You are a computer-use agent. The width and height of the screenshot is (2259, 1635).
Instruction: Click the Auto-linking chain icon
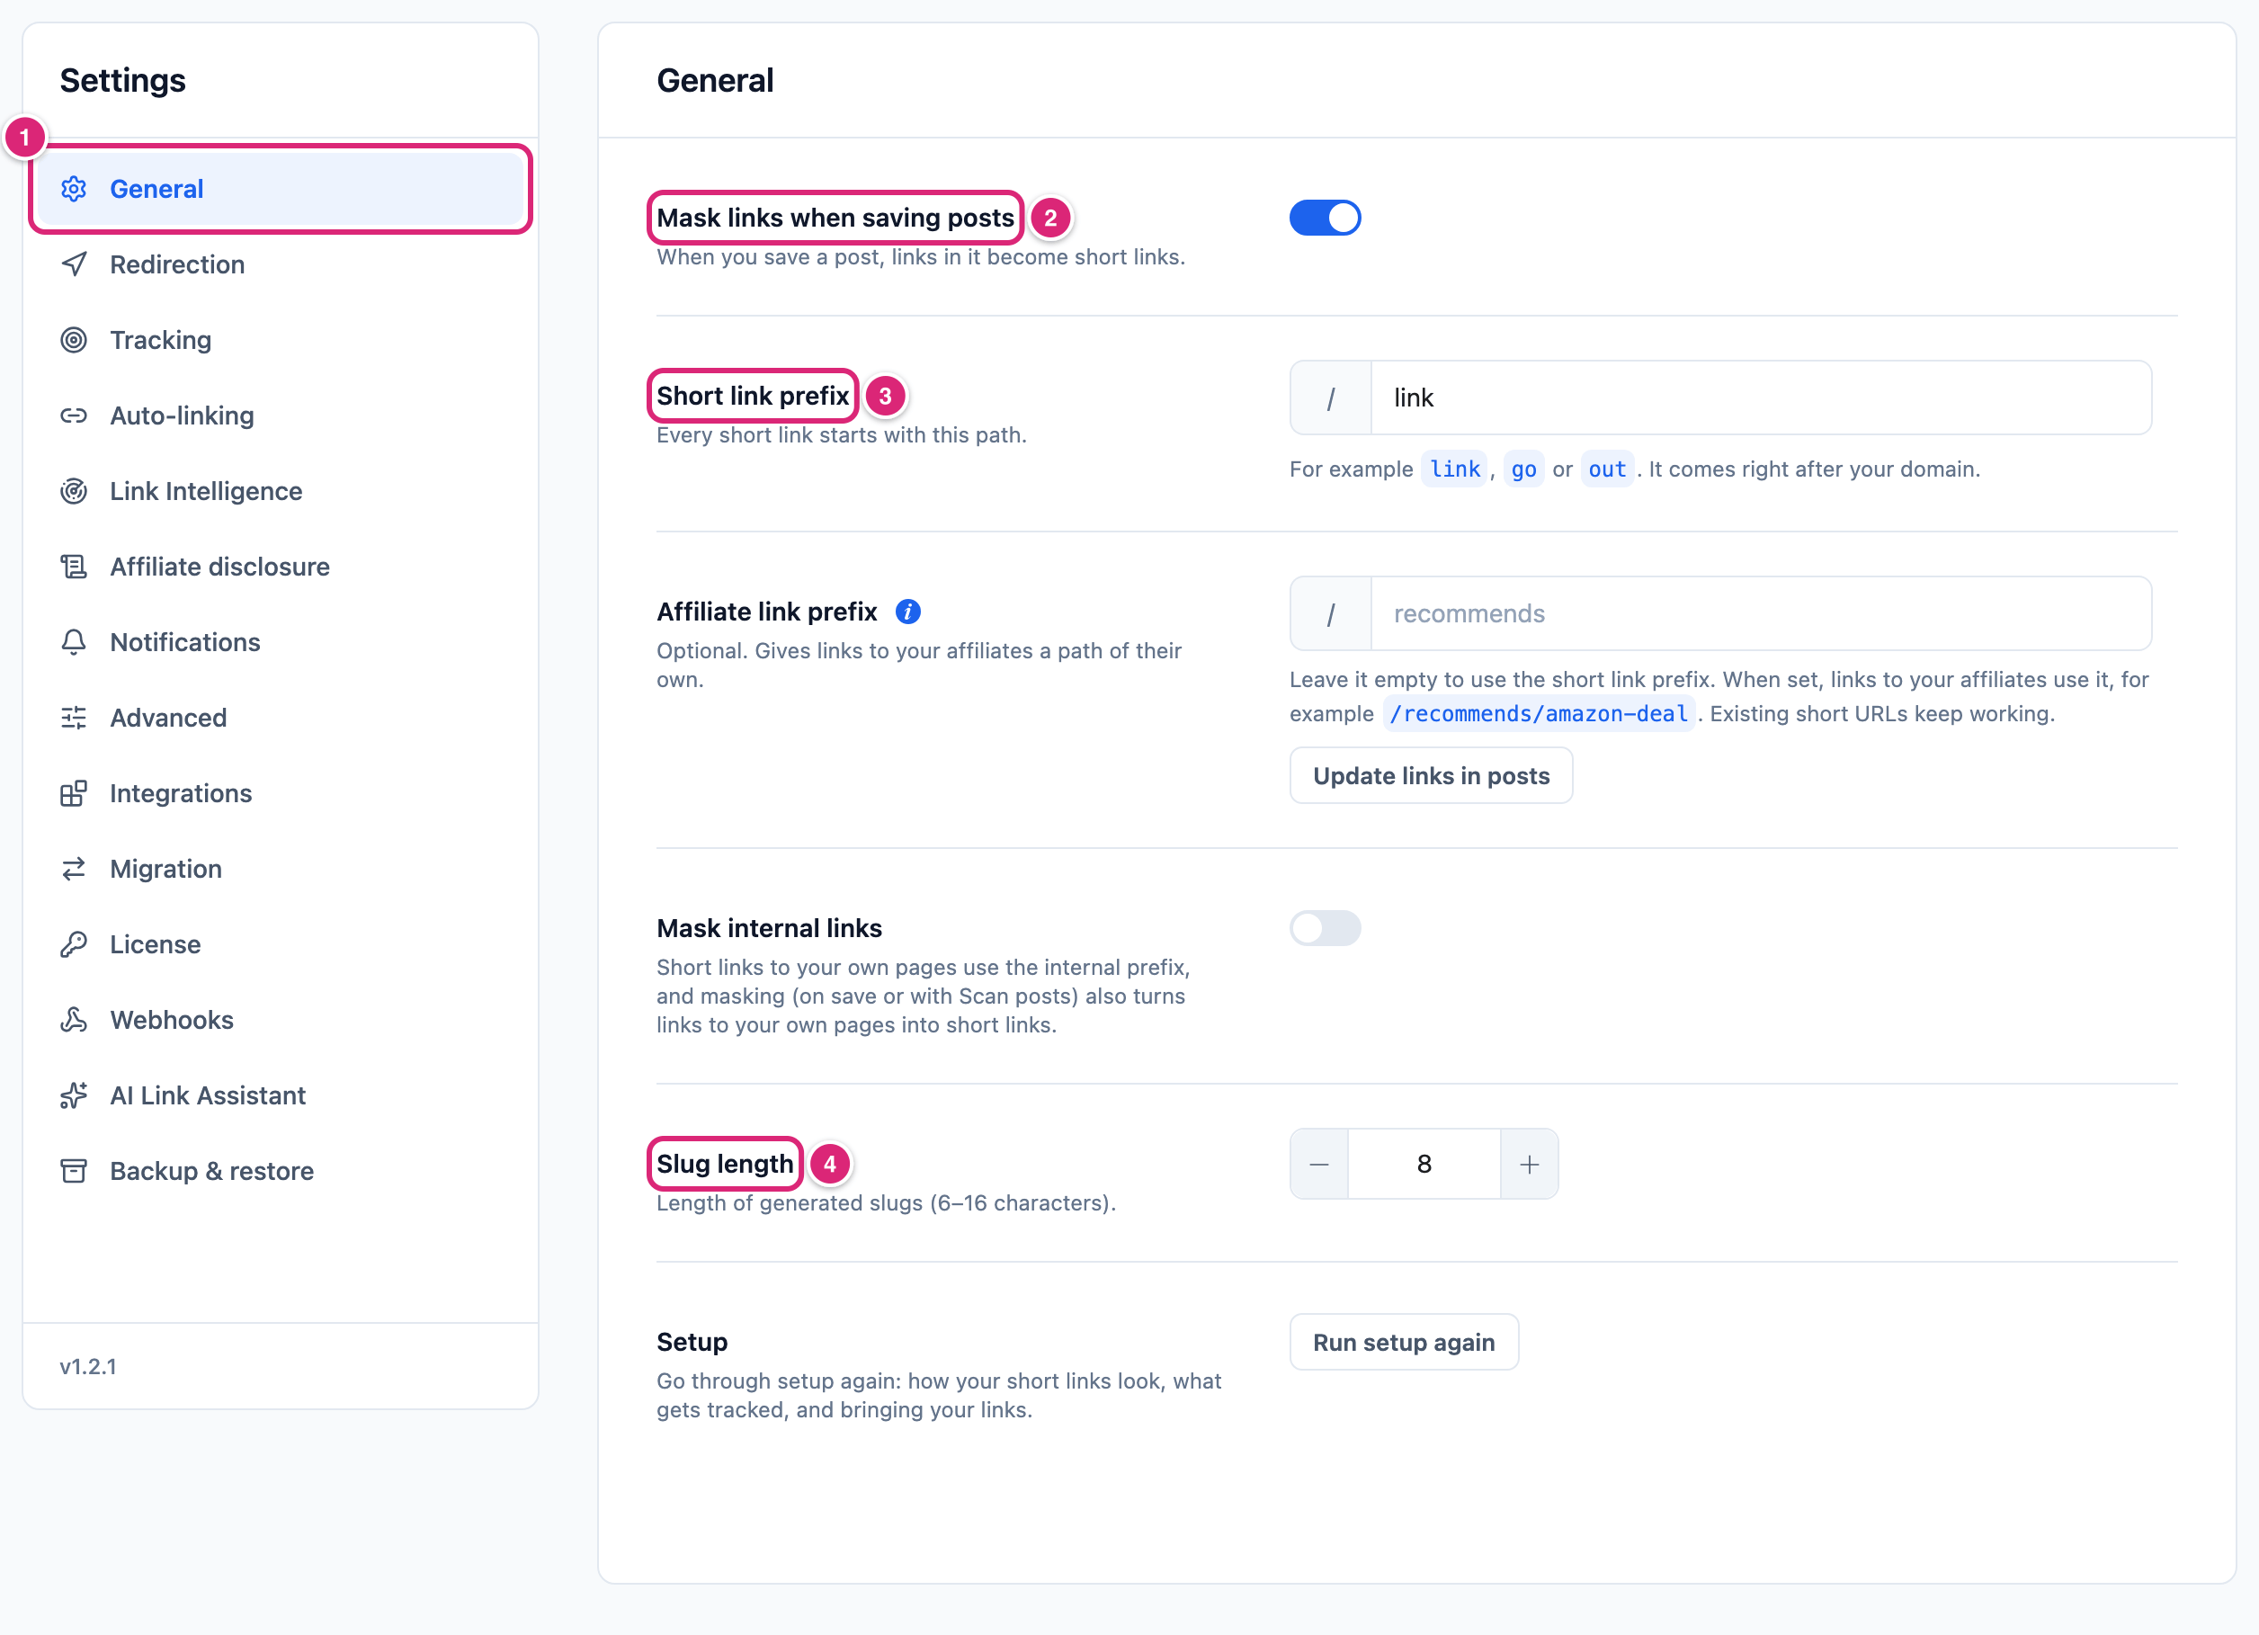click(x=74, y=415)
